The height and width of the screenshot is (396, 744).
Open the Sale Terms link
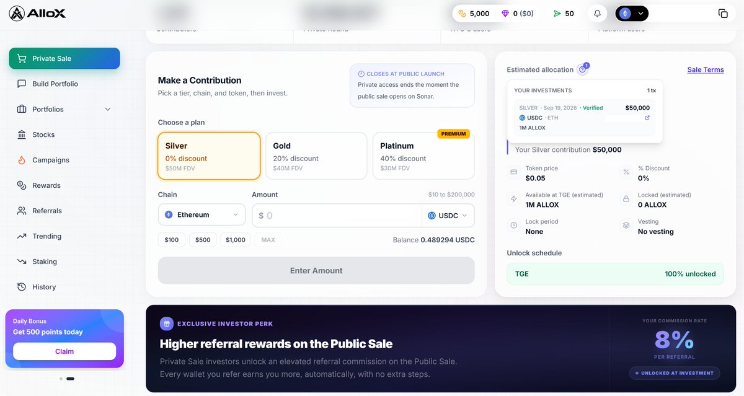[x=706, y=69]
